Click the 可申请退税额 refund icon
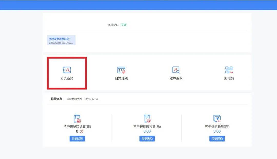Image resolution: width=277 pixels, height=159 pixels. point(217,118)
